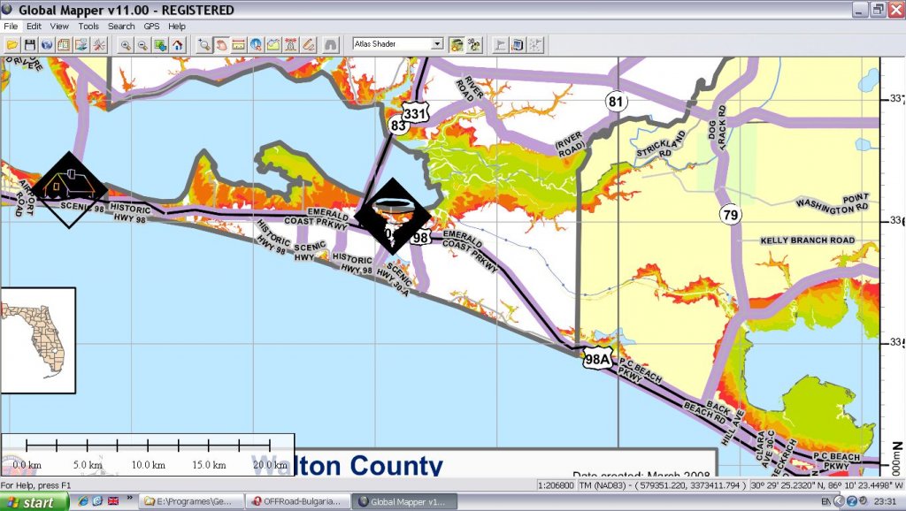Click the zoom-to-layer green map icon
Viewport: 906px width, 511px height.
tap(160, 44)
